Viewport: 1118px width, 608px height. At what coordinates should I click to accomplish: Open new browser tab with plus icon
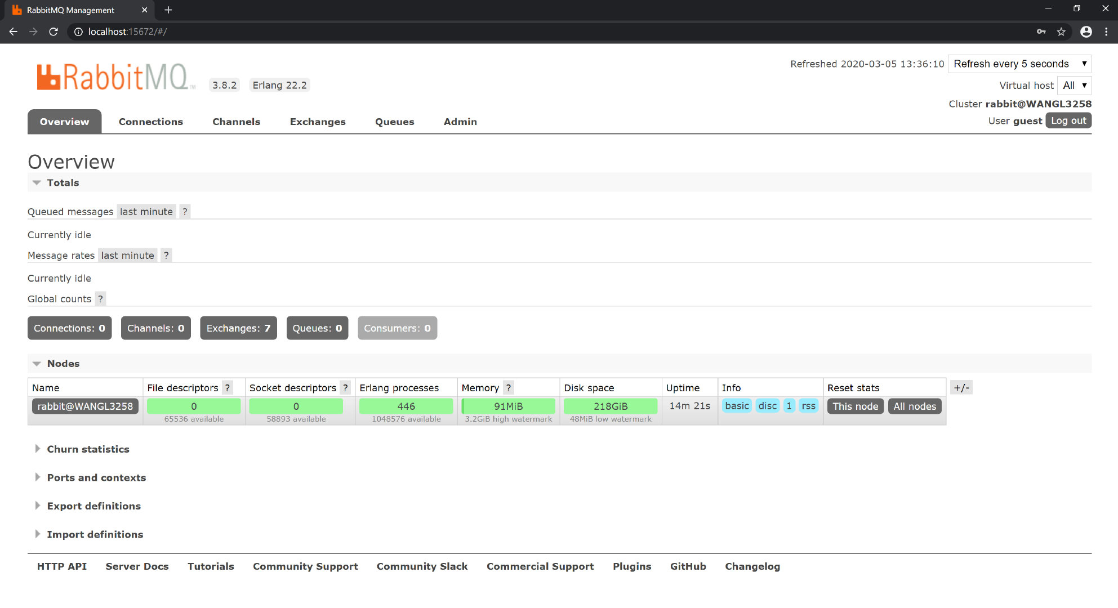pos(168,10)
